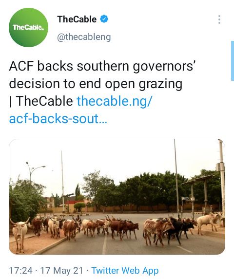Screen dimensions: 234x279
Task: Click headline text 'ACF backs southern governors'
Action: tap(102, 66)
